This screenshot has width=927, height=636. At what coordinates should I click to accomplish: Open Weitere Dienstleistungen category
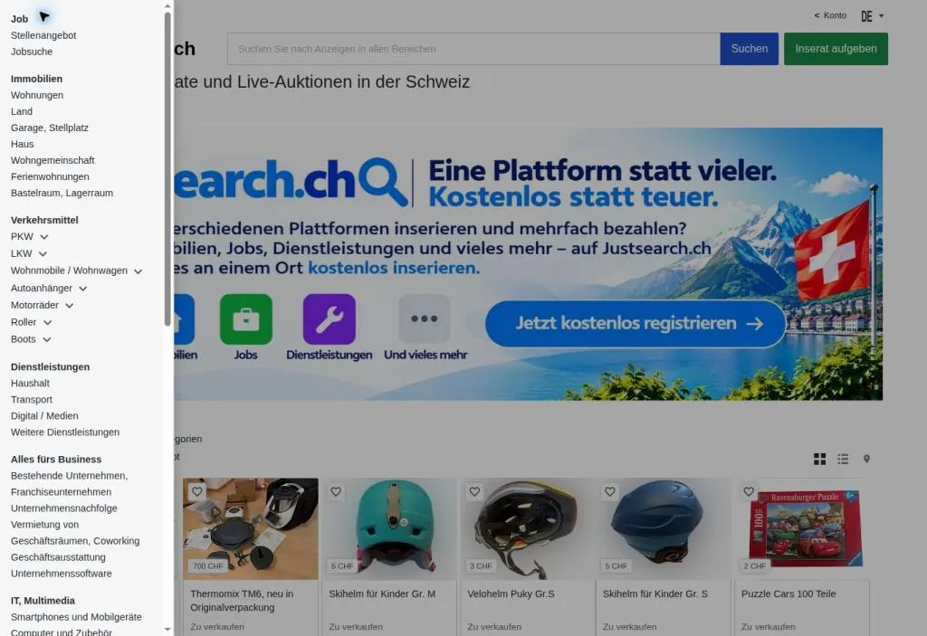click(x=65, y=432)
